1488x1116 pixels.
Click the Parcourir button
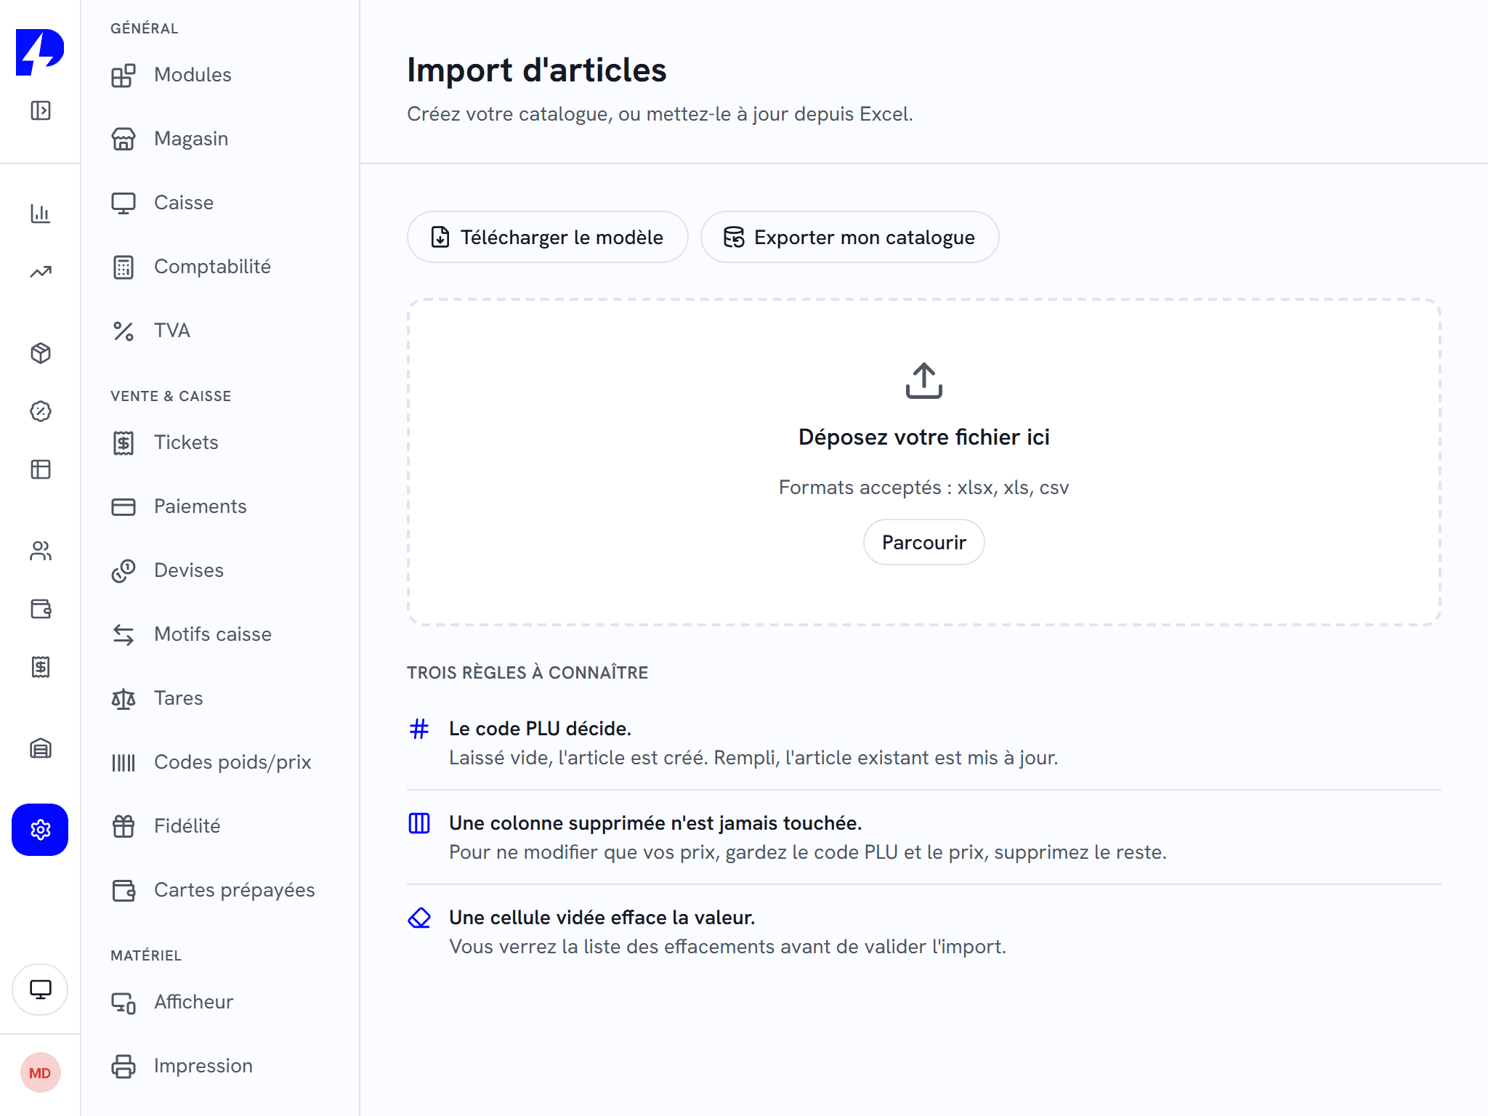pyautogui.click(x=923, y=542)
